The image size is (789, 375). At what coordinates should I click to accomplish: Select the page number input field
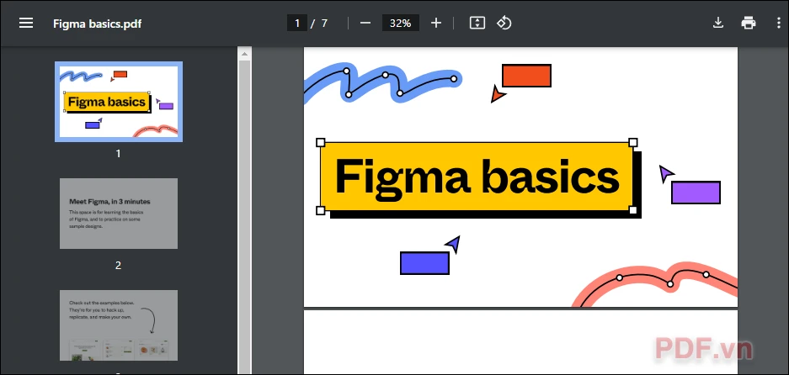[297, 24]
